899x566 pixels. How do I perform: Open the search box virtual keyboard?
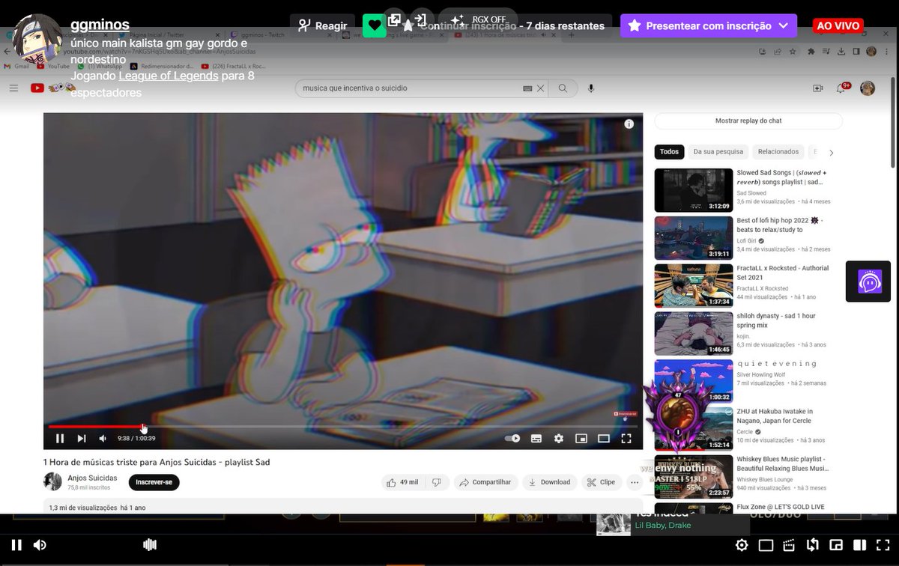pos(527,88)
